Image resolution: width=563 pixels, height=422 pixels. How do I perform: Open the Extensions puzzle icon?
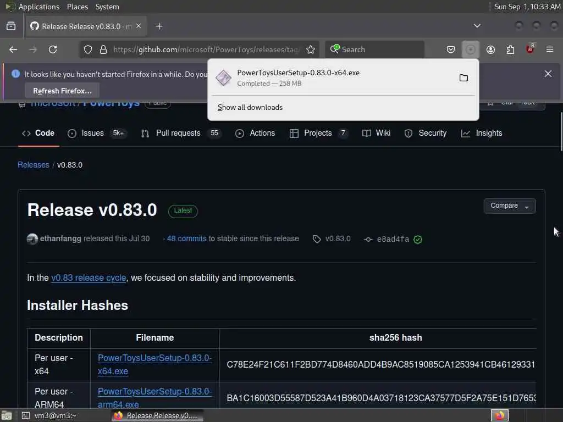point(510,49)
